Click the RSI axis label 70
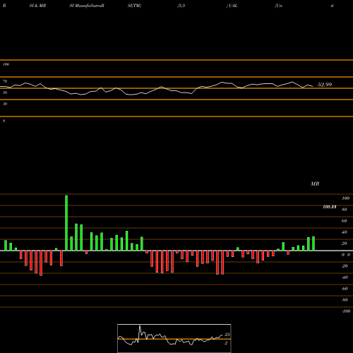Viewport: 353px width, 353px height. (5, 81)
